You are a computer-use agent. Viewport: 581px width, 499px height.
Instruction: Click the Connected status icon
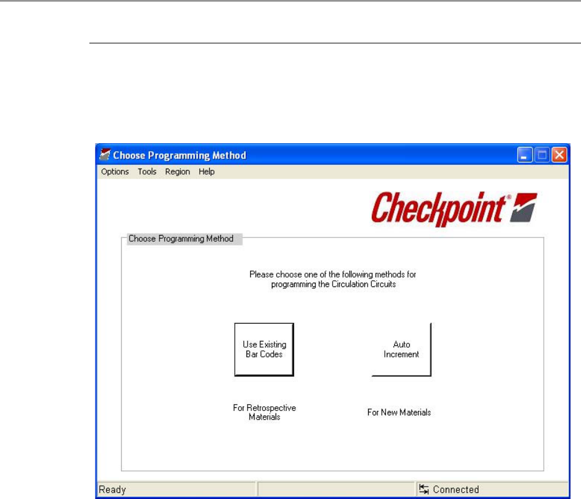424,489
